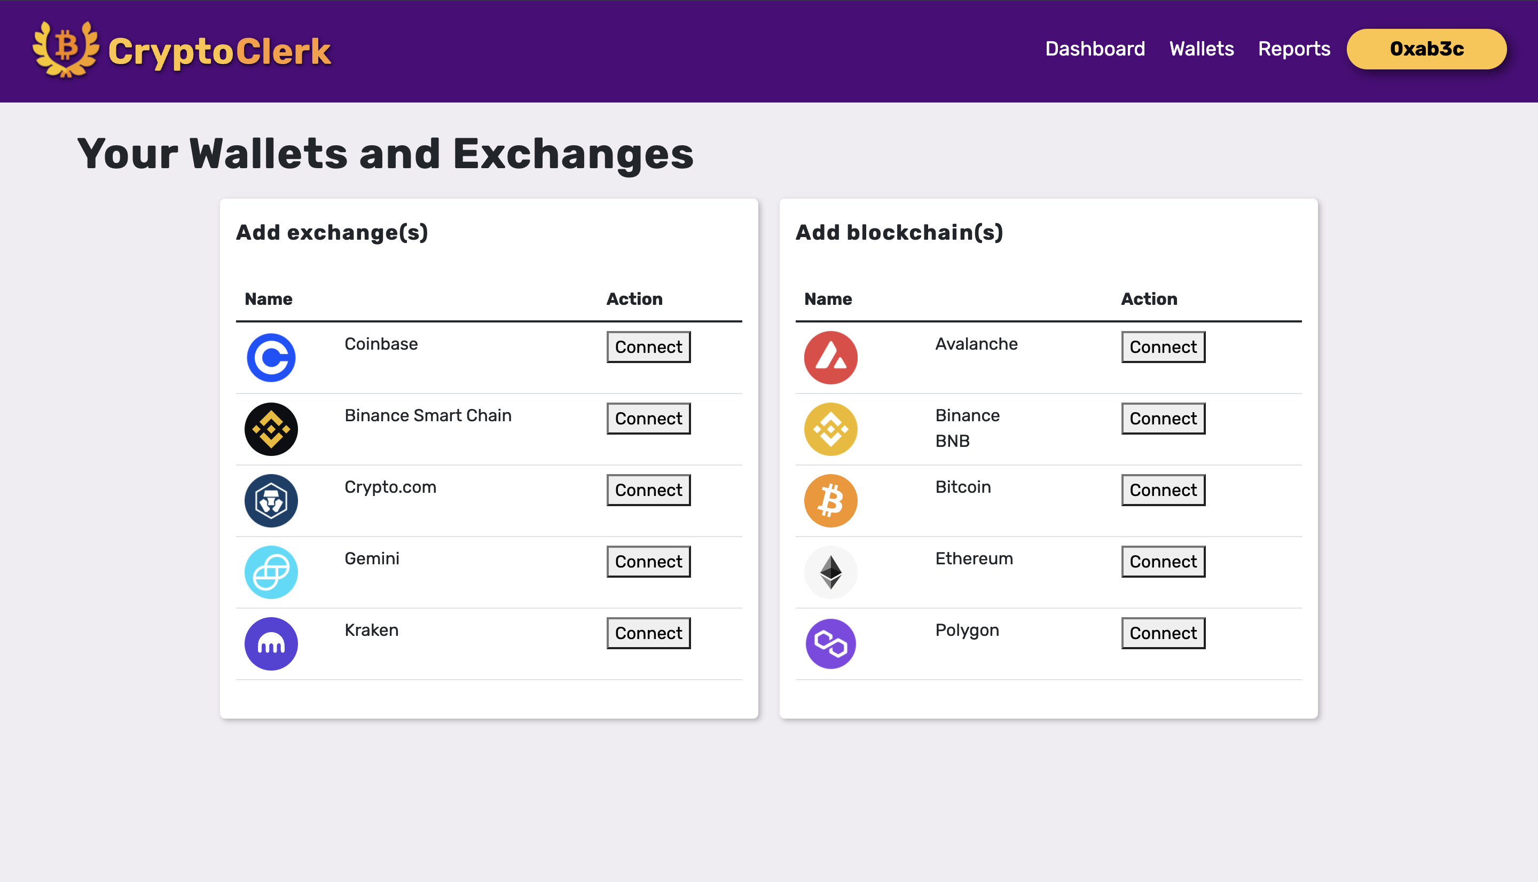Connect the Ethereum blockchain
The image size is (1538, 882).
point(1163,561)
